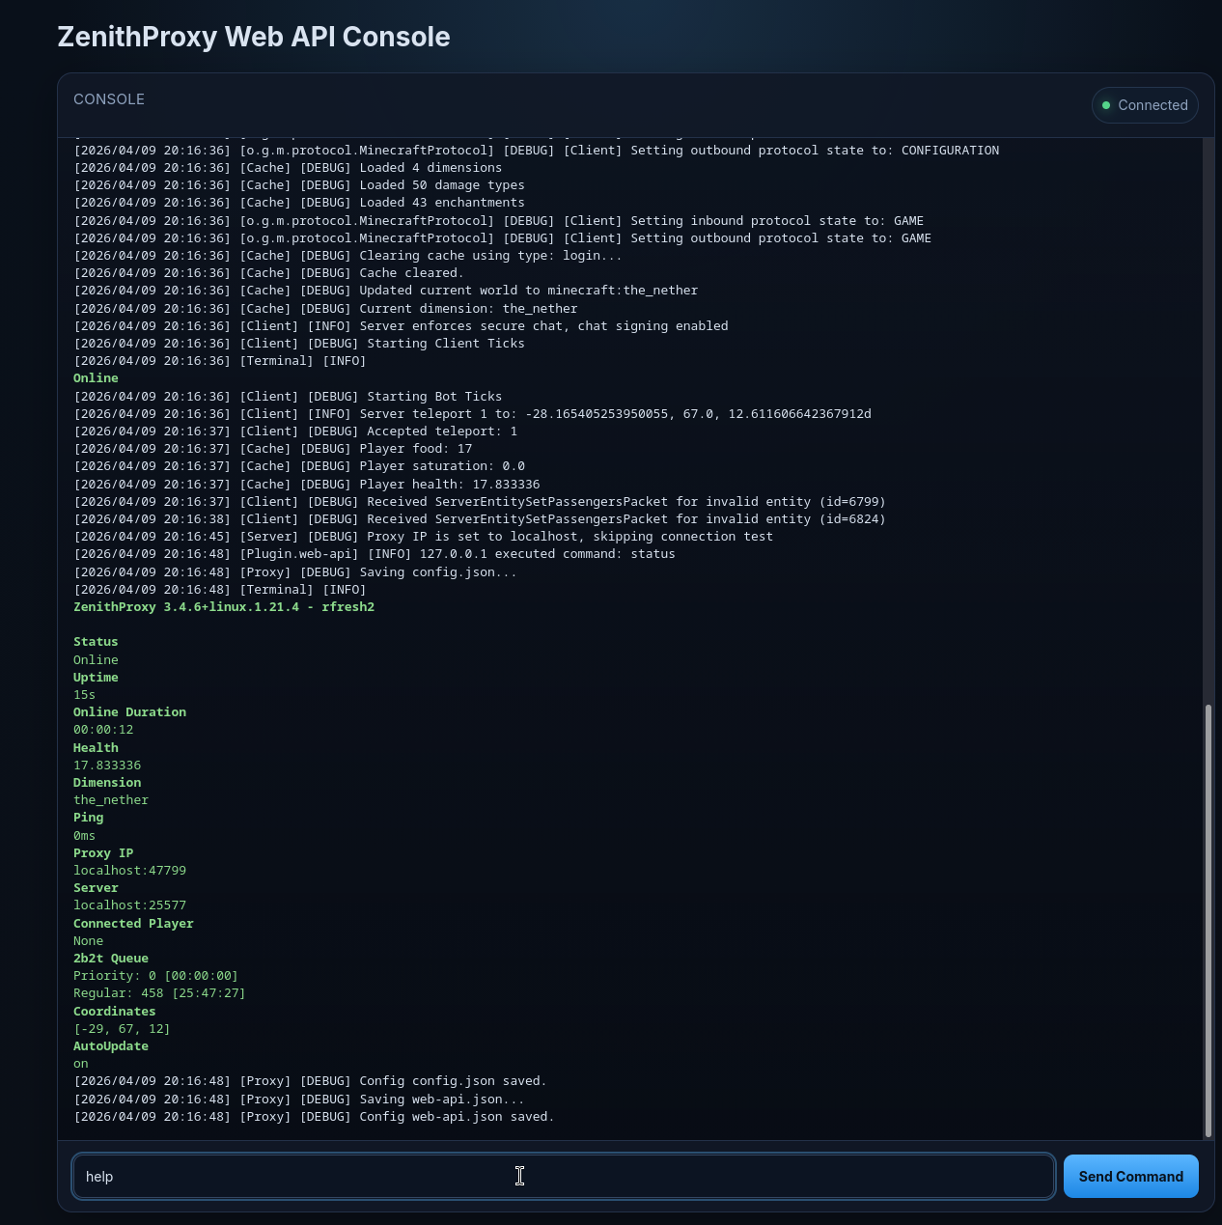Click the 0ms ping value

point(84,836)
